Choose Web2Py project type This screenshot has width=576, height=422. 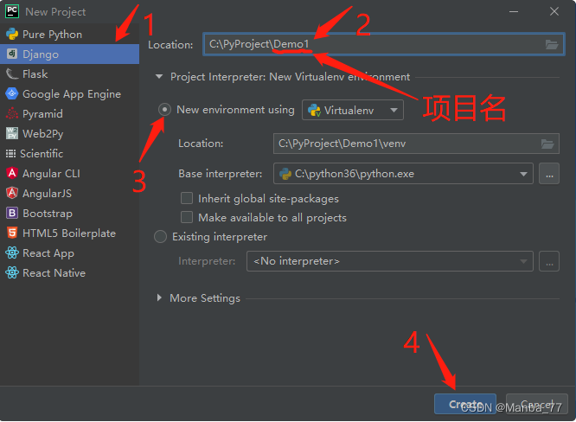tap(69, 133)
